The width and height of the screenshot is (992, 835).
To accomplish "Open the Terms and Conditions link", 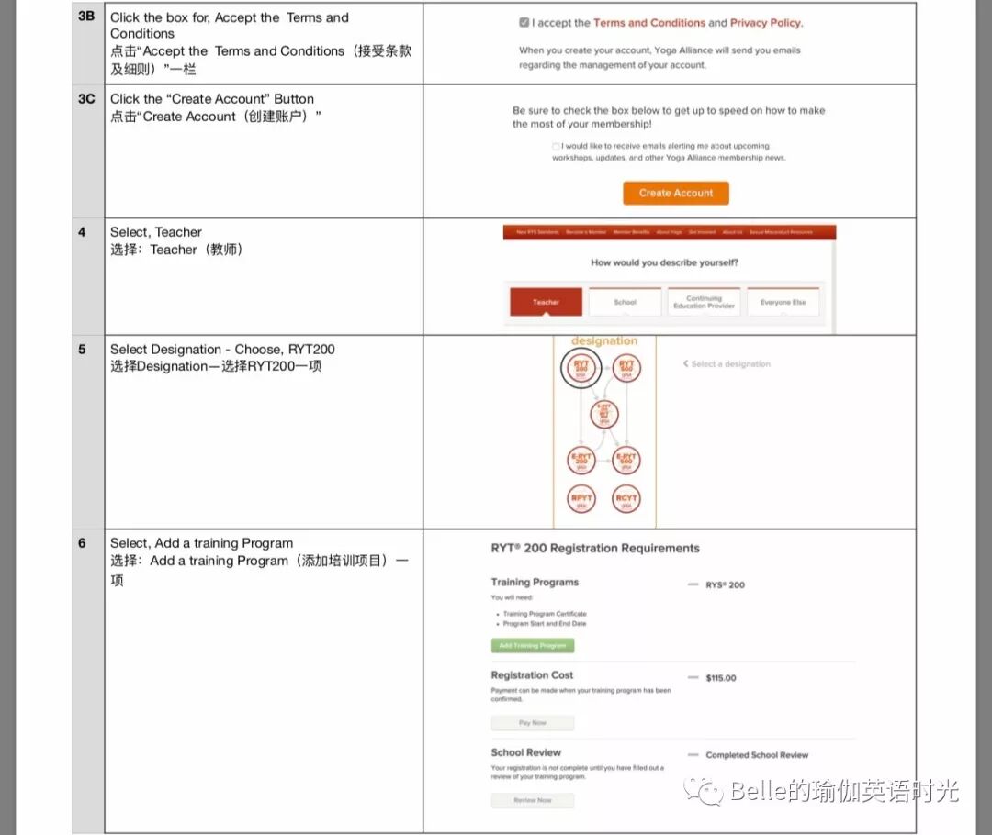I will pyautogui.click(x=649, y=23).
